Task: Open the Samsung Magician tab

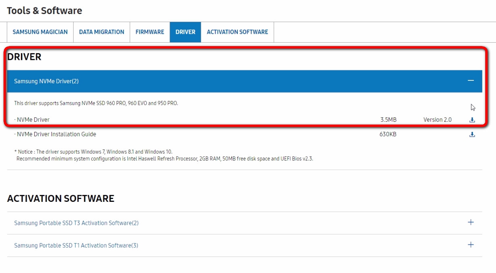Action: [40, 32]
